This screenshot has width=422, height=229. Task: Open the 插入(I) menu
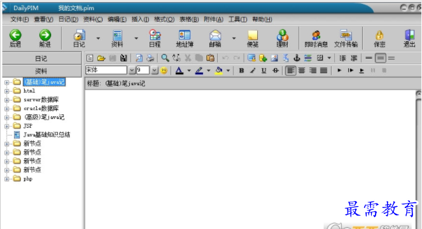point(140,19)
